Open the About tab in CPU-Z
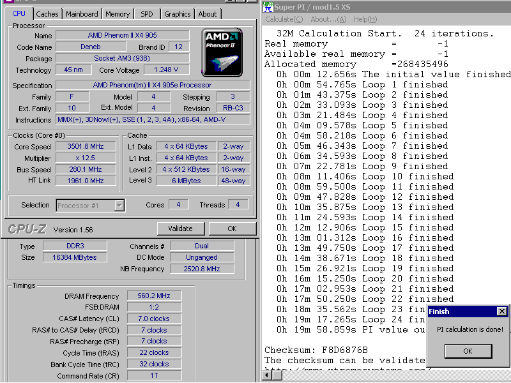Viewport: 511px width, 383px height. (x=207, y=14)
